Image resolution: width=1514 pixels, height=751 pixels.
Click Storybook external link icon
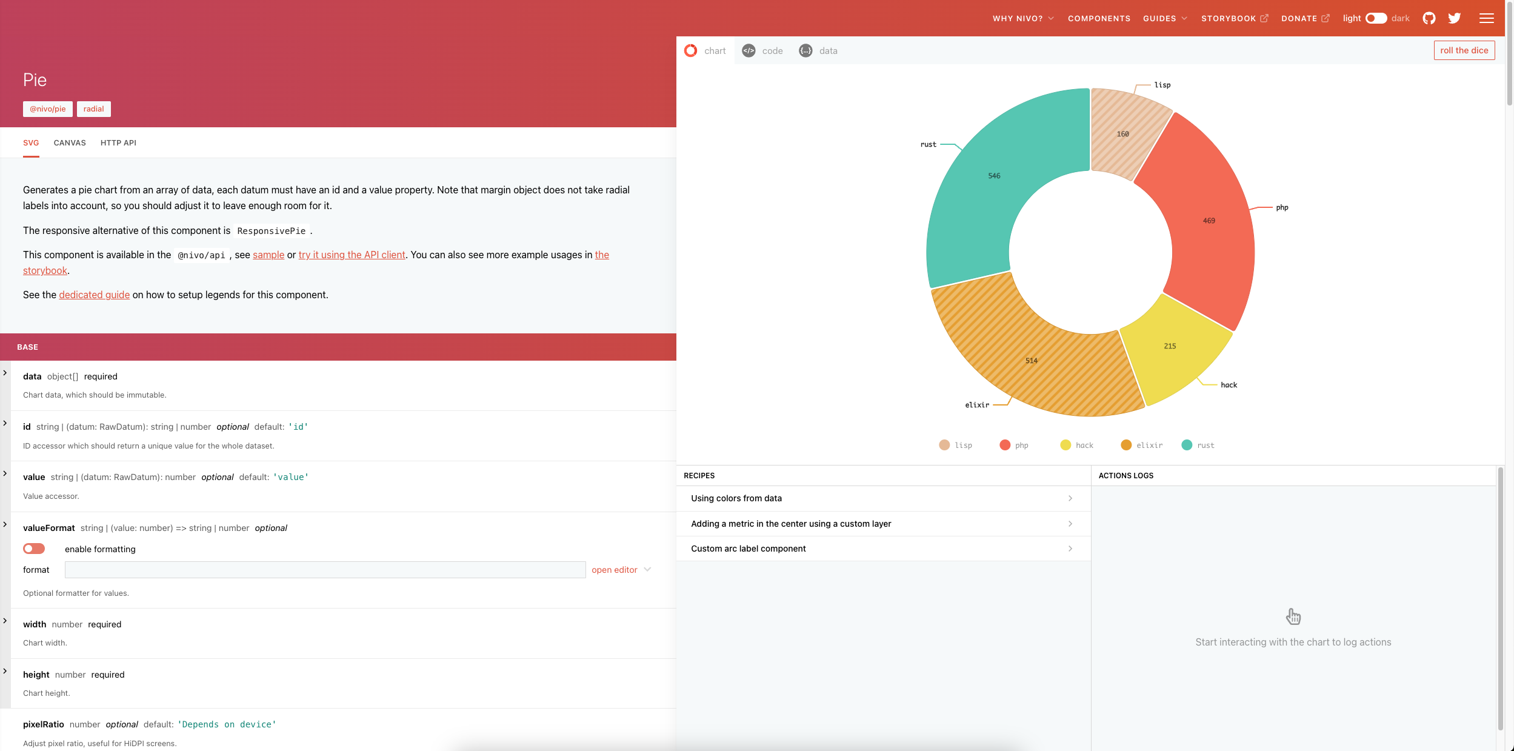pos(1264,18)
